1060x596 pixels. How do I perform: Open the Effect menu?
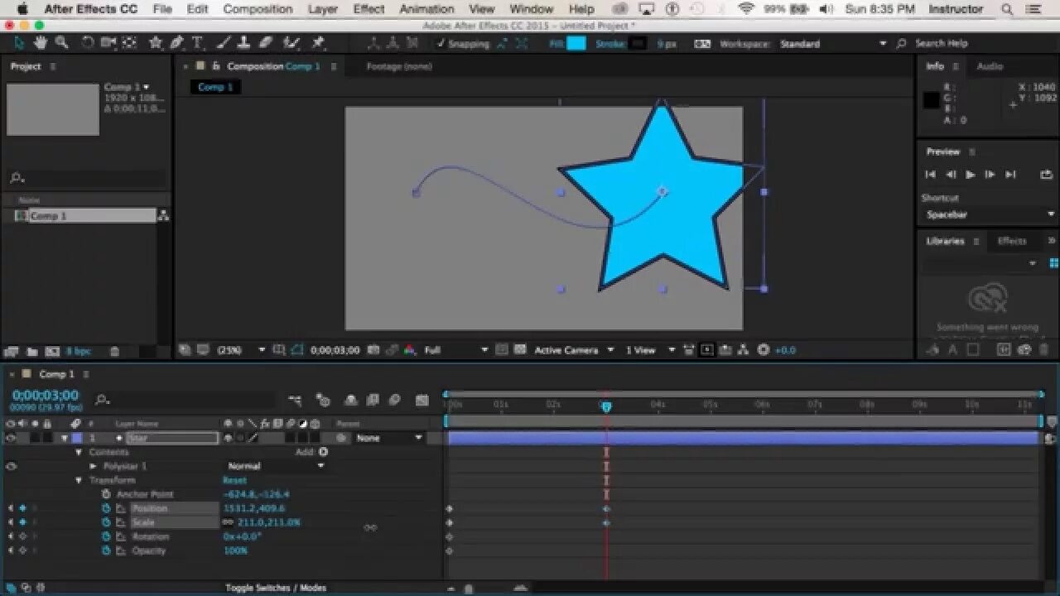(x=369, y=9)
